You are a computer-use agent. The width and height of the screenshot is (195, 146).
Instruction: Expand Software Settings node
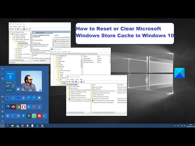[x=12, y=36]
